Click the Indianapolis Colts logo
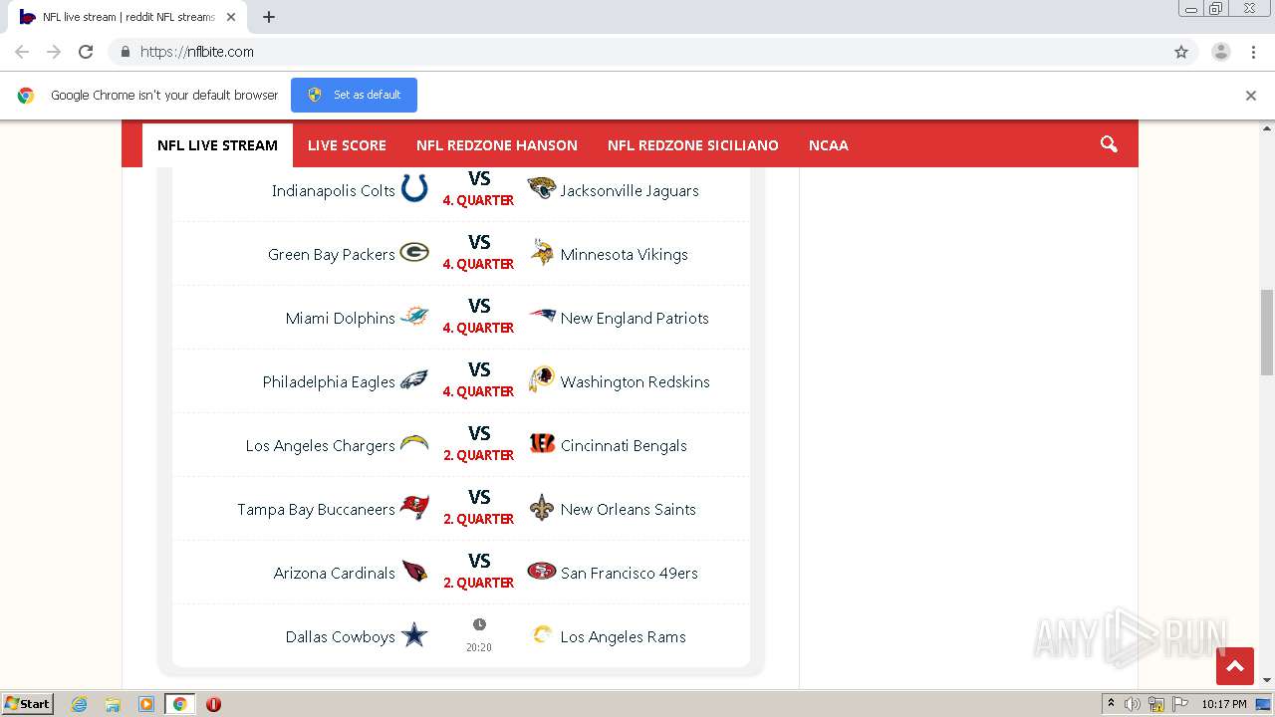This screenshot has width=1275, height=717. [414, 188]
